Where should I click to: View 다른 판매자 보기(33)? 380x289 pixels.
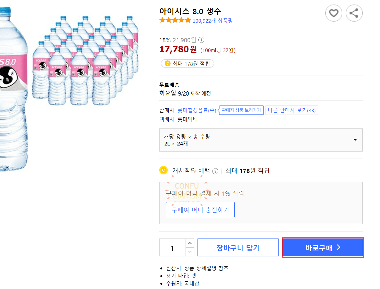click(x=292, y=110)
